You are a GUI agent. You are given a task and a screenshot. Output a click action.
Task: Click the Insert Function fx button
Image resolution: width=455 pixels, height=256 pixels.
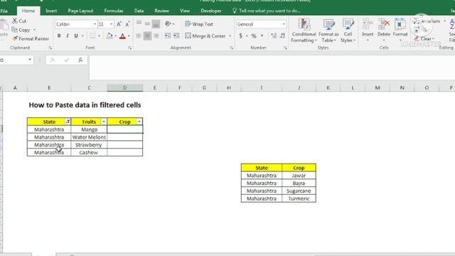click(x=80, y=60)
